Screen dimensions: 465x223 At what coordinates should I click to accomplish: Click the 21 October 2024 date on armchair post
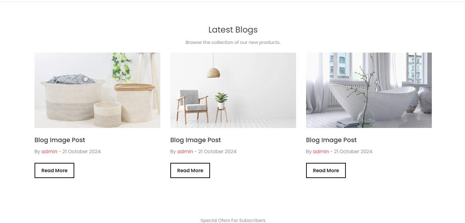[x=217, y=151]
